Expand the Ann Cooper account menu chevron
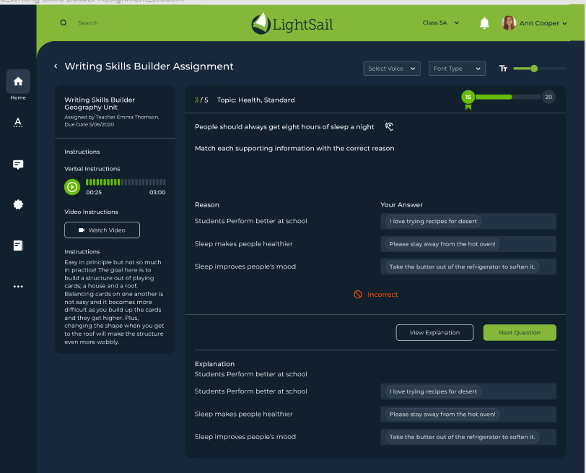This screenshot has width=586, height=473. pyautogui.click(x=564, y=23)
